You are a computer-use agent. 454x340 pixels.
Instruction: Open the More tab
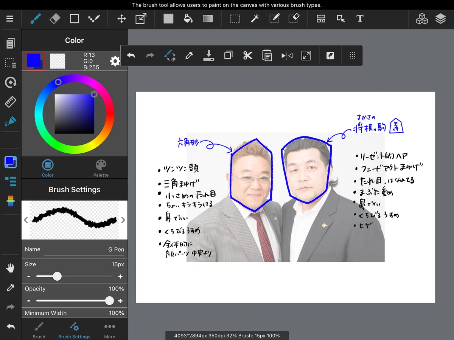click(110, 330)
